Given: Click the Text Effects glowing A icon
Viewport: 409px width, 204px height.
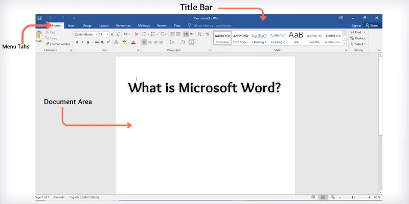Looking at the screenshot, I should [x=116, y=42].
